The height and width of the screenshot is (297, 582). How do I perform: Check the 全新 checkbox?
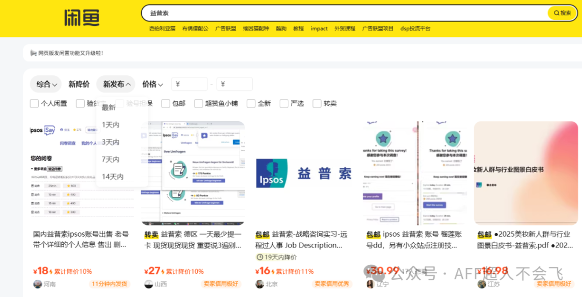tap(251, 103)
